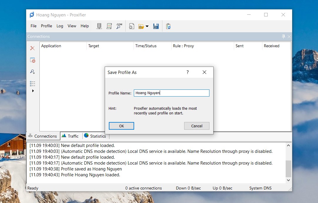The height and width of the screenshot is (203, 318).
Task: Open Proxy Servers settings toolbar icon
Action: pyautogui.click(x=99, y=26)
